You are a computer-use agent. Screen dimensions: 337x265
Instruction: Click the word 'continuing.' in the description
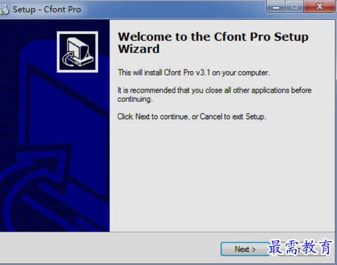click(x=135, y=99)
